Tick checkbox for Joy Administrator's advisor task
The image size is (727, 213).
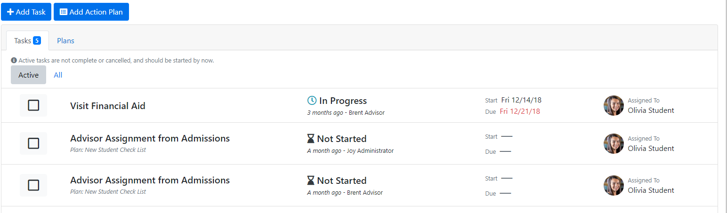[33, 143]
